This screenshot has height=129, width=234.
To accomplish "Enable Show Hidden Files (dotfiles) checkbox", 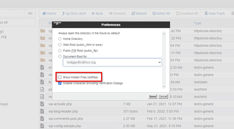I will 60,77.
